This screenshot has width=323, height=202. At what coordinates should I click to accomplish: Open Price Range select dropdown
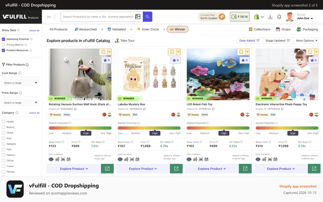click(x=21, y=103)
